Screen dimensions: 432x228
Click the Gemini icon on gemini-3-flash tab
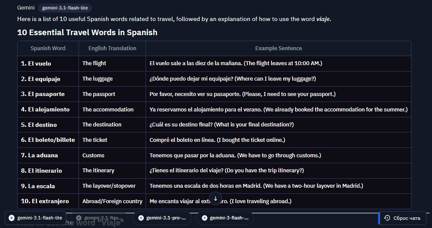tap(204, 218)
